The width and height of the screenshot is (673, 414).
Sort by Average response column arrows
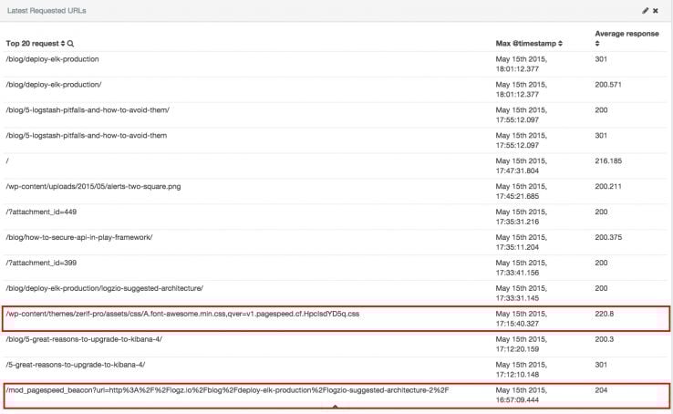(597, 44)
